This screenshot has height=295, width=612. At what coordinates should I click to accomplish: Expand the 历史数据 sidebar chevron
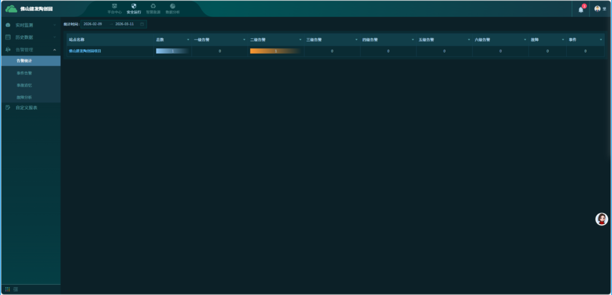pyautogui.click(x=54, y=37)
